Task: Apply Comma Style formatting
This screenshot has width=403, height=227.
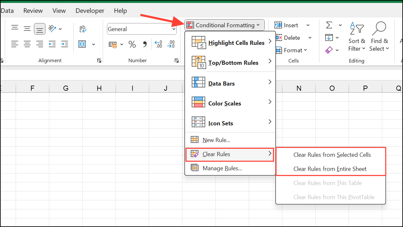Action: (145, 44)
